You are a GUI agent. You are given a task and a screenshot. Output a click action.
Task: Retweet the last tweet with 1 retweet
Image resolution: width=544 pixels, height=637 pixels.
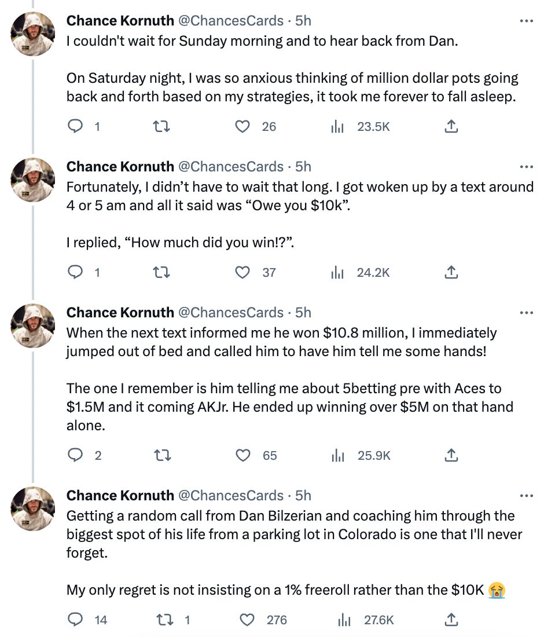pyautogui.click(x=163, y=620)
